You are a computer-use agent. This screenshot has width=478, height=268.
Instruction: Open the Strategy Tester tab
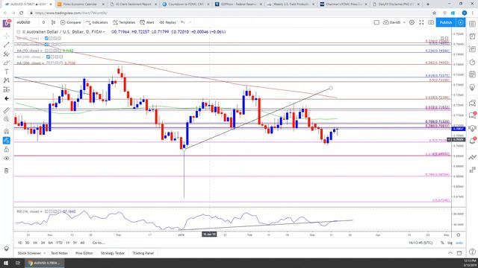pos(113,253)
